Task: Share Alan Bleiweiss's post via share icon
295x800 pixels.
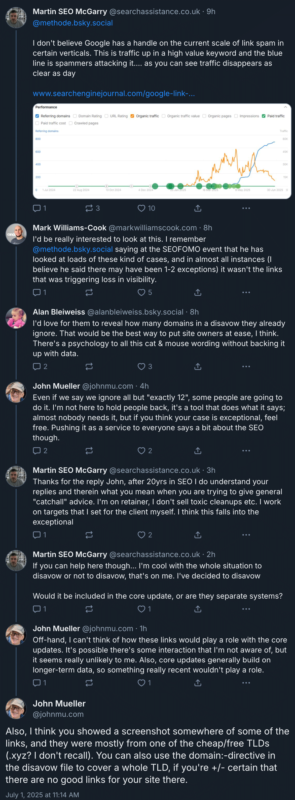Action: coord(198,366)
